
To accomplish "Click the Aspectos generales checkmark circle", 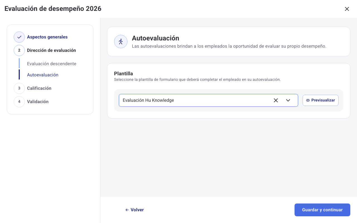I will click(x=19, y=37).
